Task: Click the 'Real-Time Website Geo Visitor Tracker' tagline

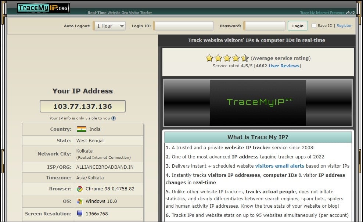Action: click(x=120, y=13)
